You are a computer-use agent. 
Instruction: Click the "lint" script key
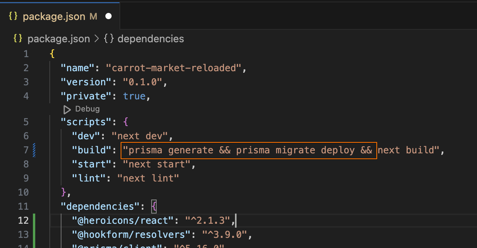point(89,178)
